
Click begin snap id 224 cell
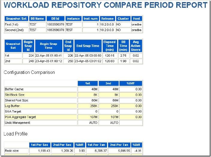28,55
